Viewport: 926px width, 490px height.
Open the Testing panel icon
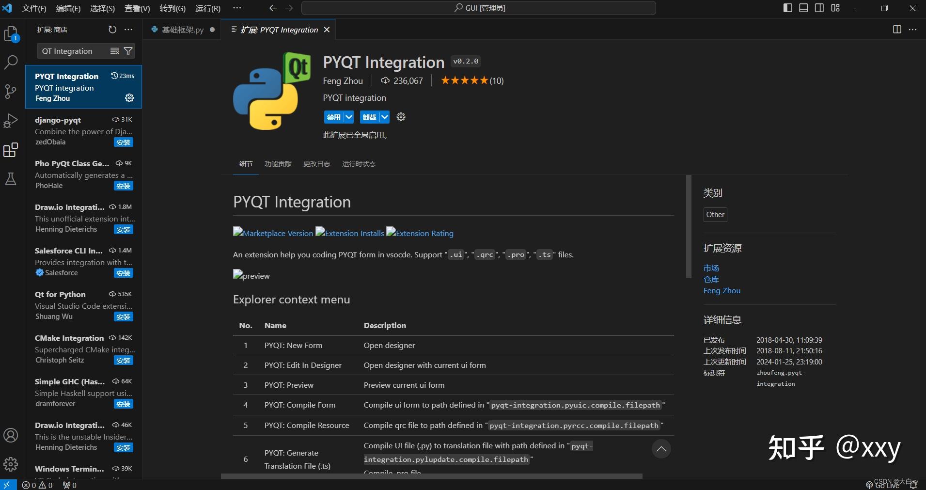click(11, 179)
